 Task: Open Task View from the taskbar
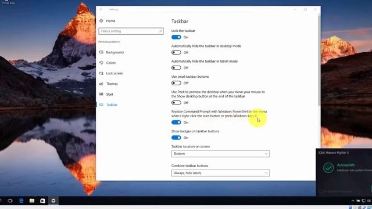(10, 201)
